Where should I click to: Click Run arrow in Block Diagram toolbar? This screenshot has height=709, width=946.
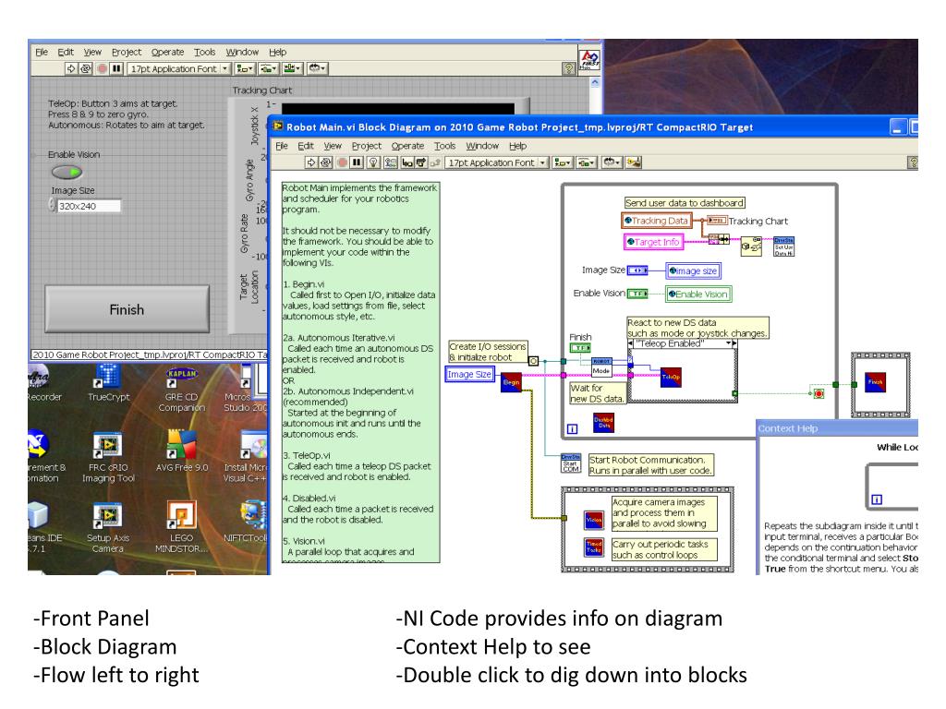click(310, 162)
